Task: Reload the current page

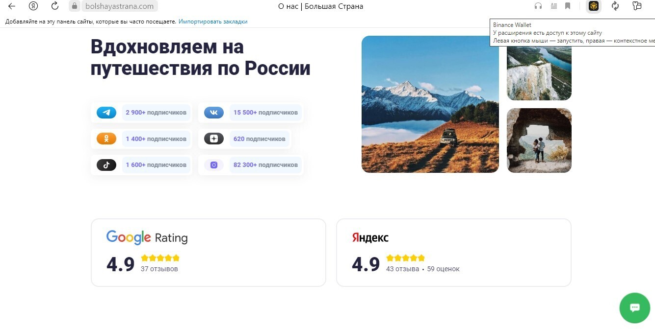Action: (x=54, y=6)
